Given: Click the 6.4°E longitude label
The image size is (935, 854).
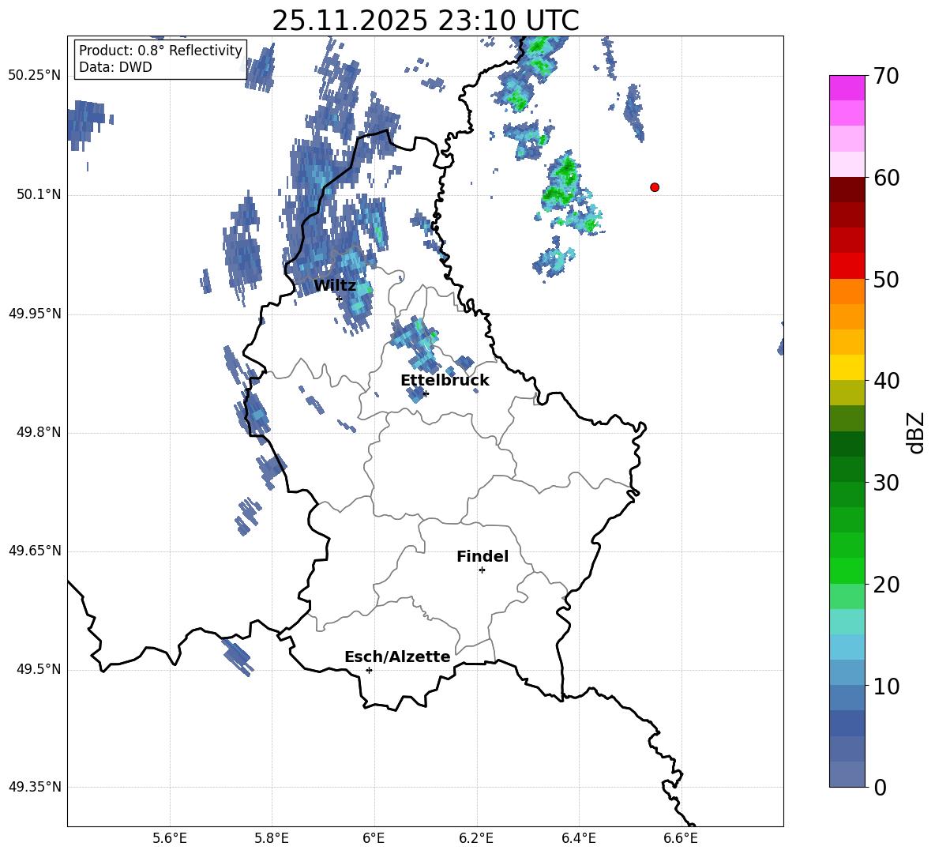Looking at the screenshot, I should 578,838.
